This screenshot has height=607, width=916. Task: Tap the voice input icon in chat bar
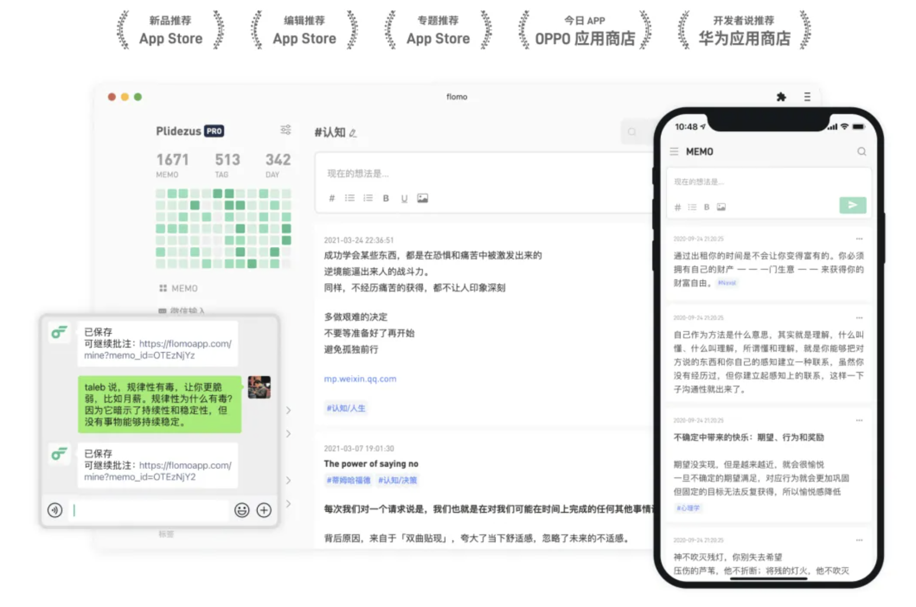(55, 511)
